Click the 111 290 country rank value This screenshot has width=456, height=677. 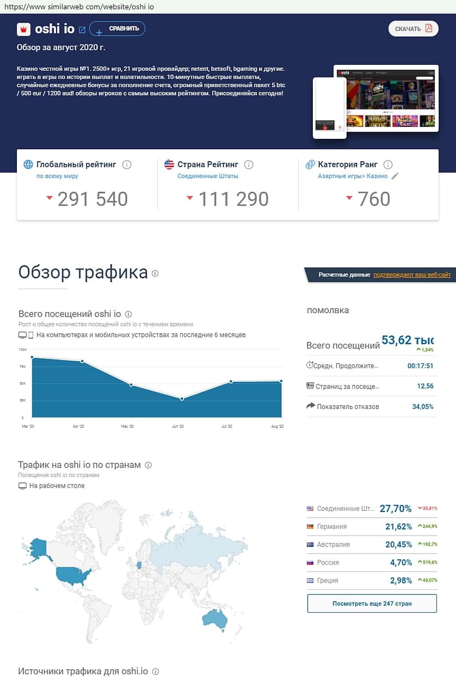233,199
